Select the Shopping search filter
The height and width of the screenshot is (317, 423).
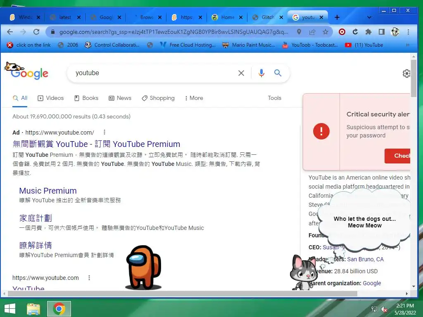point(158,98)
